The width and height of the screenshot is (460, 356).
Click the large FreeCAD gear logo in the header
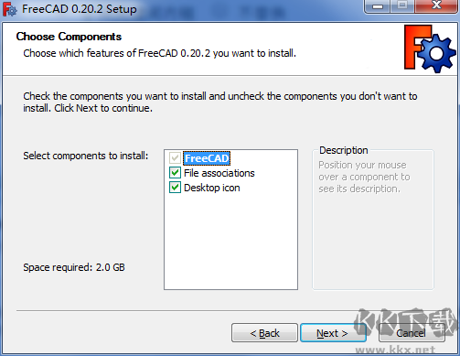[430, 49]
